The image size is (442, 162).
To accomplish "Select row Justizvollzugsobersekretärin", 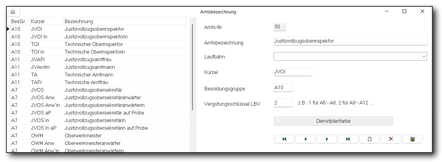I will (98, 120).
